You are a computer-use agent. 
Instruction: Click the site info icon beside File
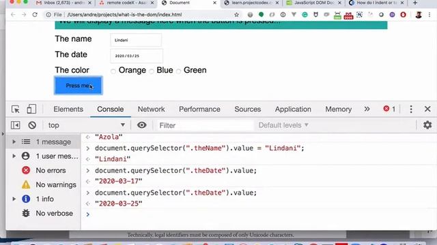[x=48, y=15]
